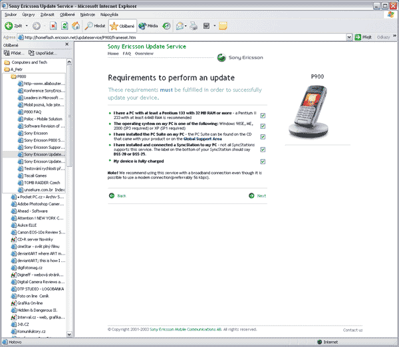Open Aukce ELLE favorite
Viewport: 399px width, 347px height.
(x=24, y=225)
